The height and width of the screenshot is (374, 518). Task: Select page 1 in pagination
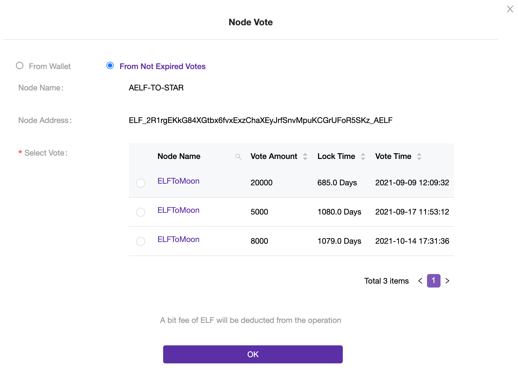pos(433,281)
